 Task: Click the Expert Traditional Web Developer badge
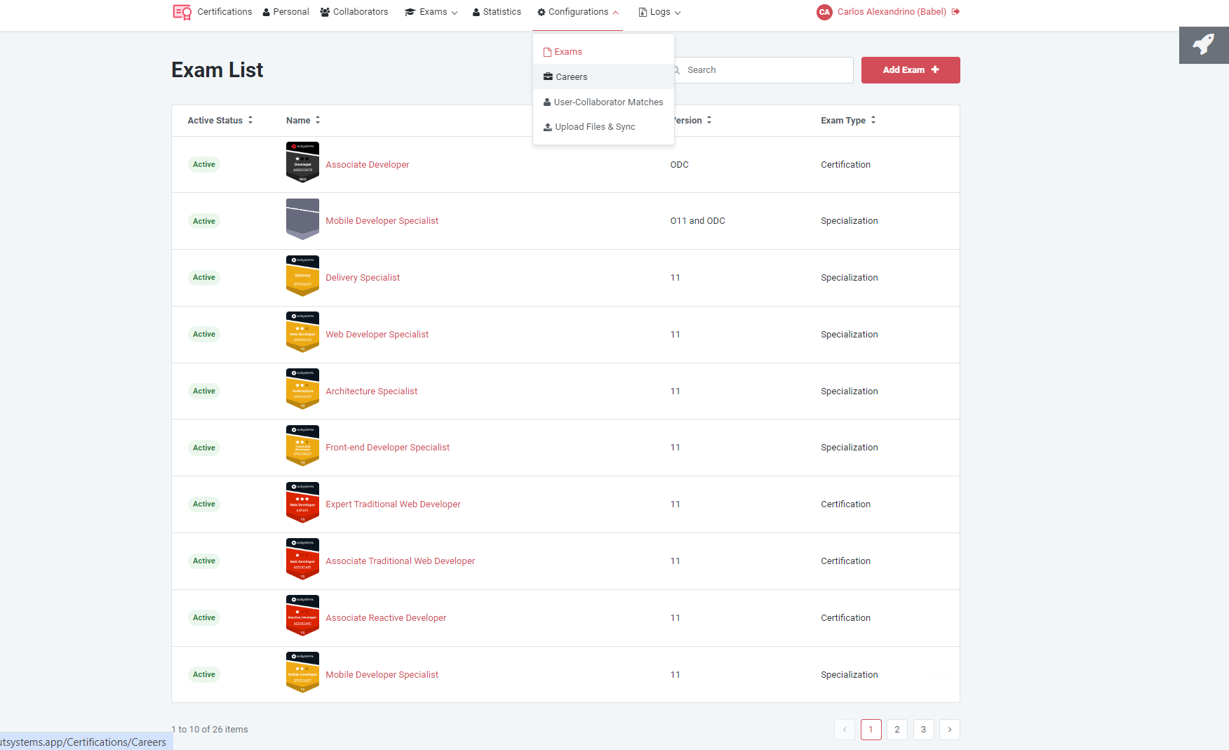[302, 502]
